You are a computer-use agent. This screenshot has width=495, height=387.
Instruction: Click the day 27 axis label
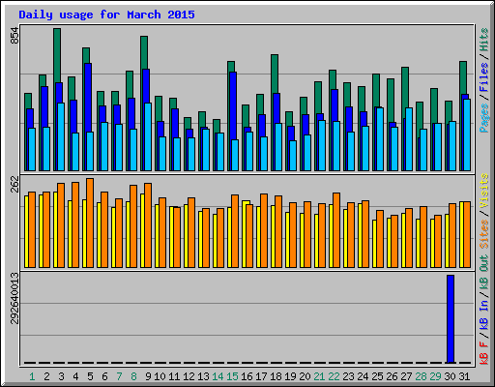coord(406,376)
